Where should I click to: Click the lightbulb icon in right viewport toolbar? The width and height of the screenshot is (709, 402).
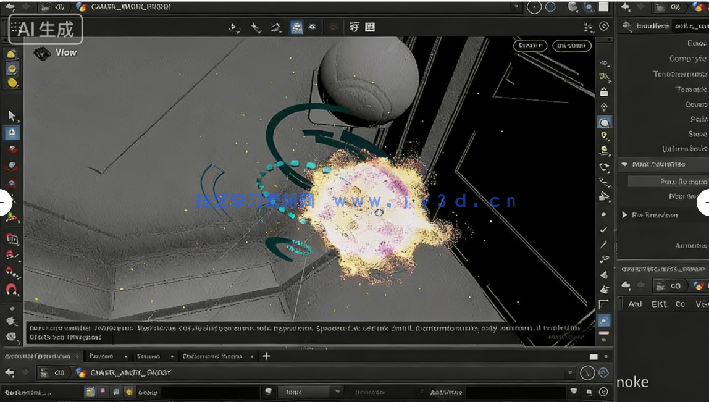coord(604,136)
